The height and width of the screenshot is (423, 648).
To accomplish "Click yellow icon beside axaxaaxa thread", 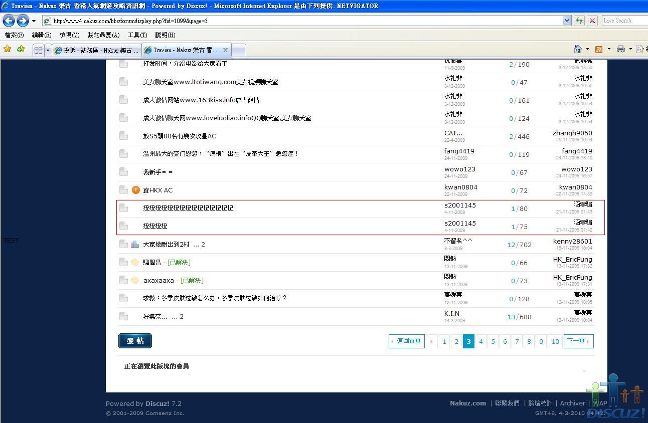I will [x=135, y=280].
